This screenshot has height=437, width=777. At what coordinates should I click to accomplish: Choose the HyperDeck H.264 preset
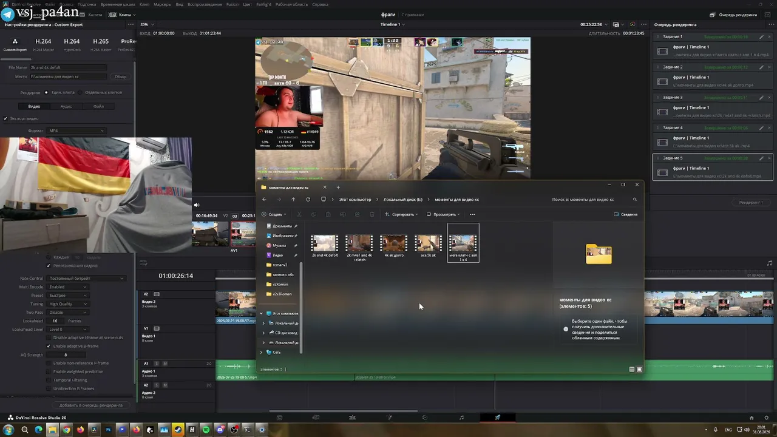click(x=72, y=43)
